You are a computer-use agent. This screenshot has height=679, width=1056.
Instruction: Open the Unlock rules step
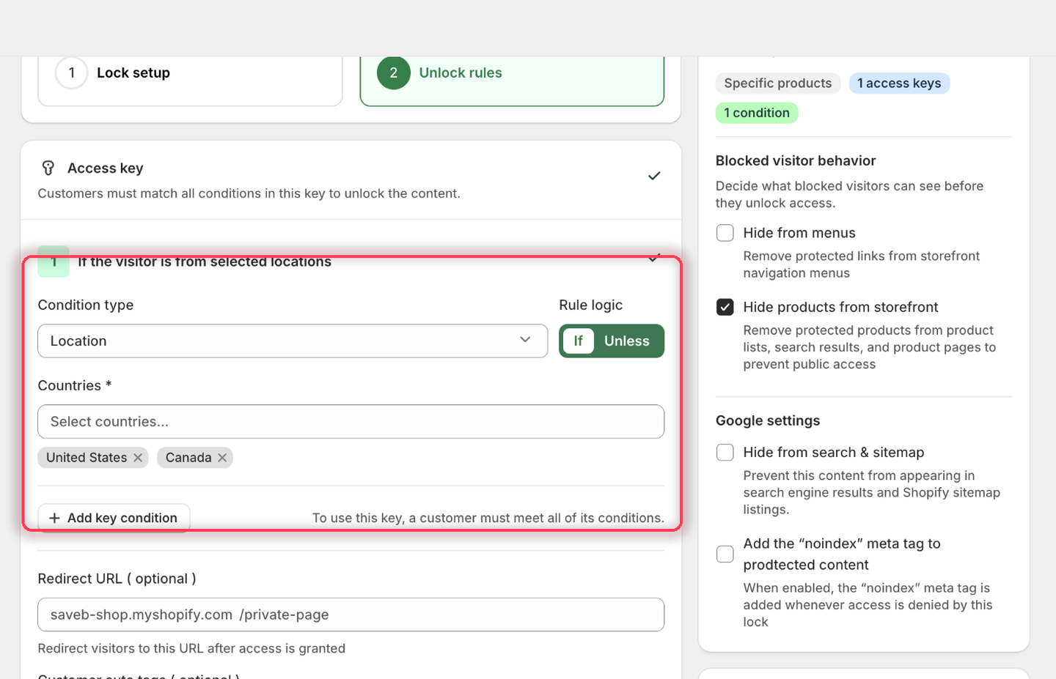[x=512, y=73]
